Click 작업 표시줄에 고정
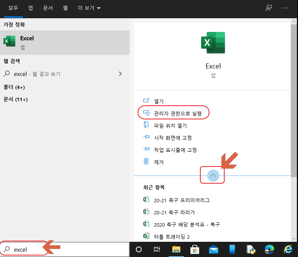 (x=175, y=150)
